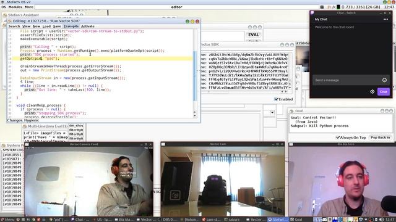Click the Bla bla here webcam view
Viewport: 396px width, 222px height.
[342, 181]
